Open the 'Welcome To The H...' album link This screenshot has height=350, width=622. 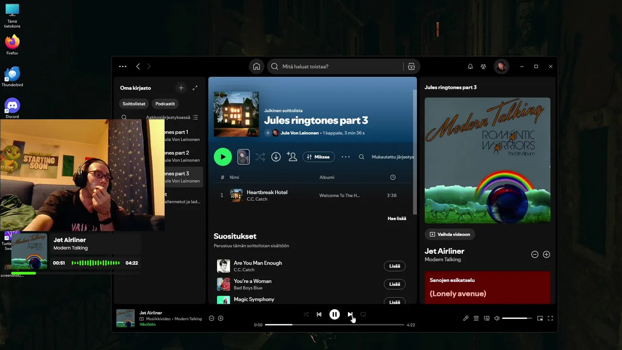[340, 195]
